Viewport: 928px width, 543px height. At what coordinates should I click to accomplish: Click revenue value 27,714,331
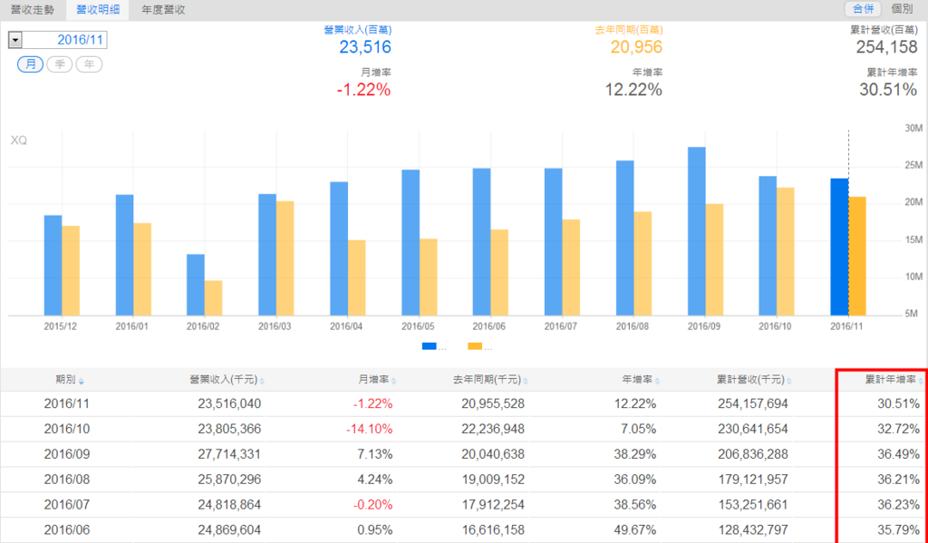[229, 454]
